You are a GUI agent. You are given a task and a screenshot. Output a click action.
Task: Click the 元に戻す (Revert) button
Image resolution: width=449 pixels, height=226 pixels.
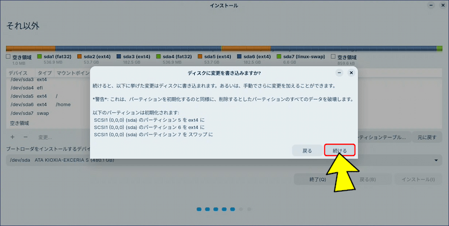(426, 136)
